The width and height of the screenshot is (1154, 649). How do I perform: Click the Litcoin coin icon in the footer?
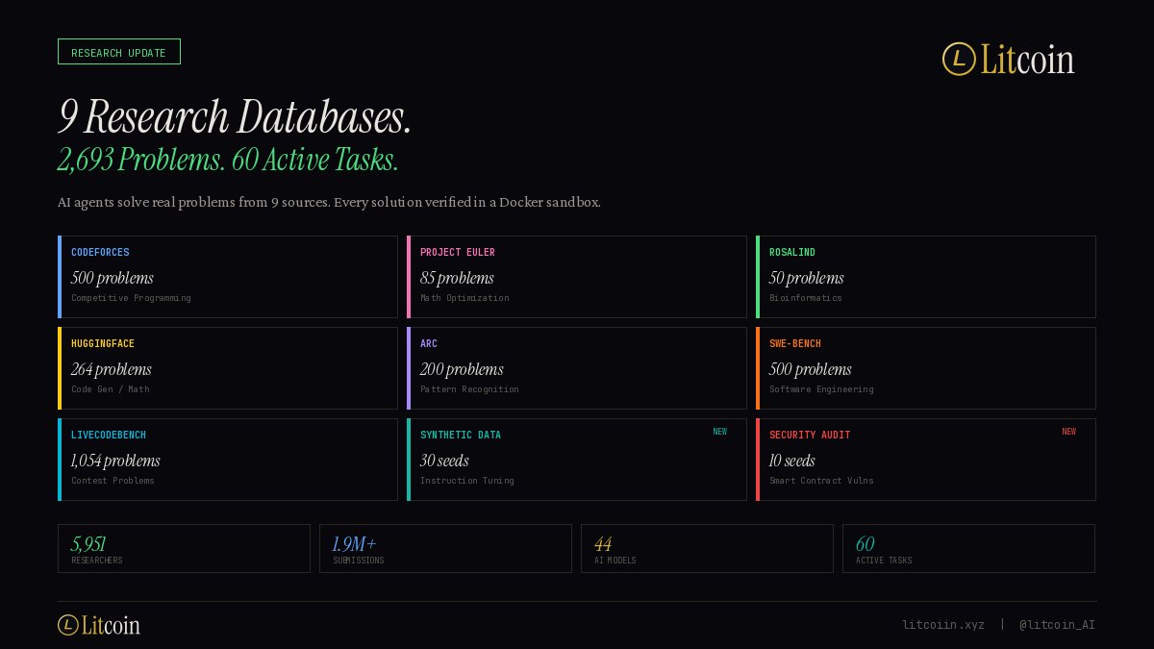tap(68, 625)
